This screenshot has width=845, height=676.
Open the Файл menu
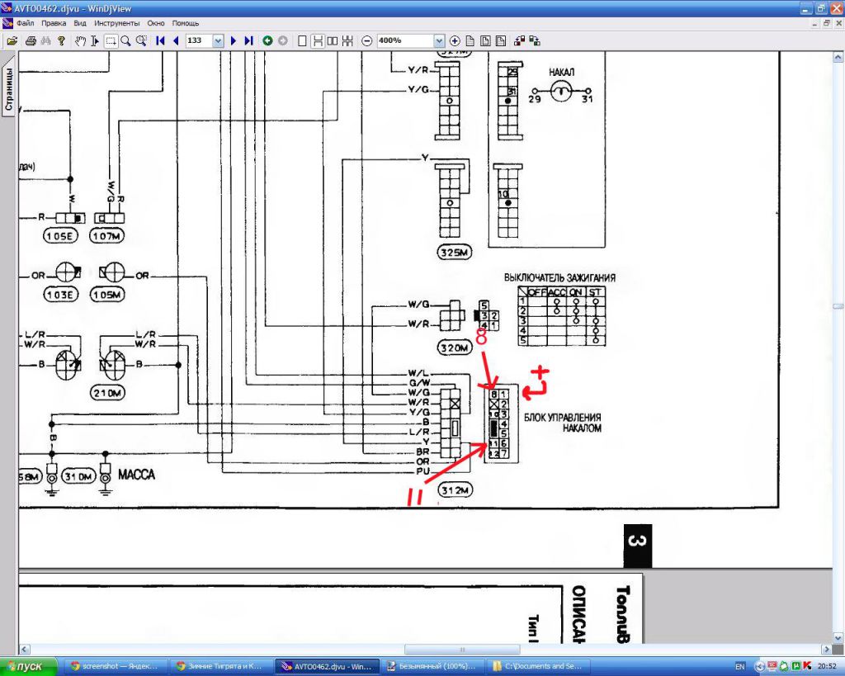[25, 23]
